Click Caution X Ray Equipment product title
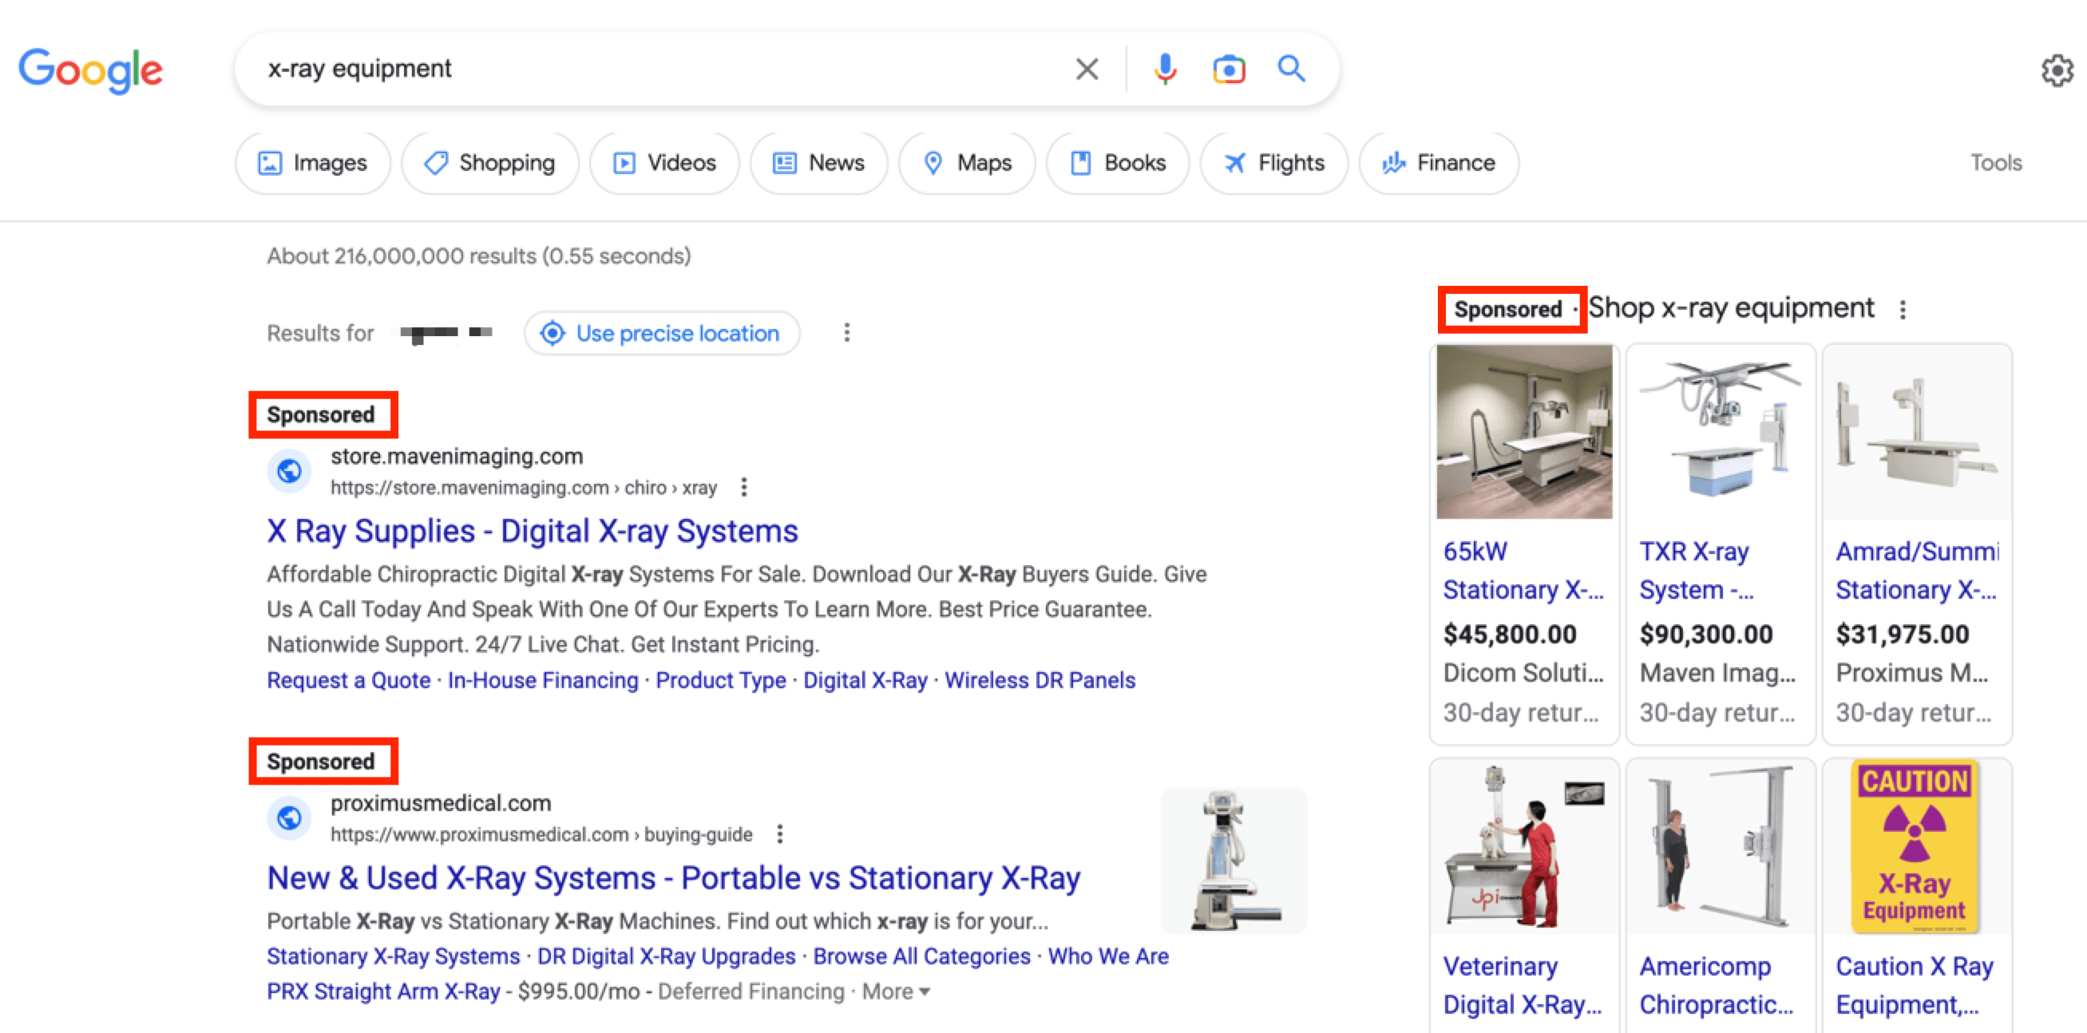Image resolution: width=2087 pixels, height=1033 pixels. (1914, 985)
